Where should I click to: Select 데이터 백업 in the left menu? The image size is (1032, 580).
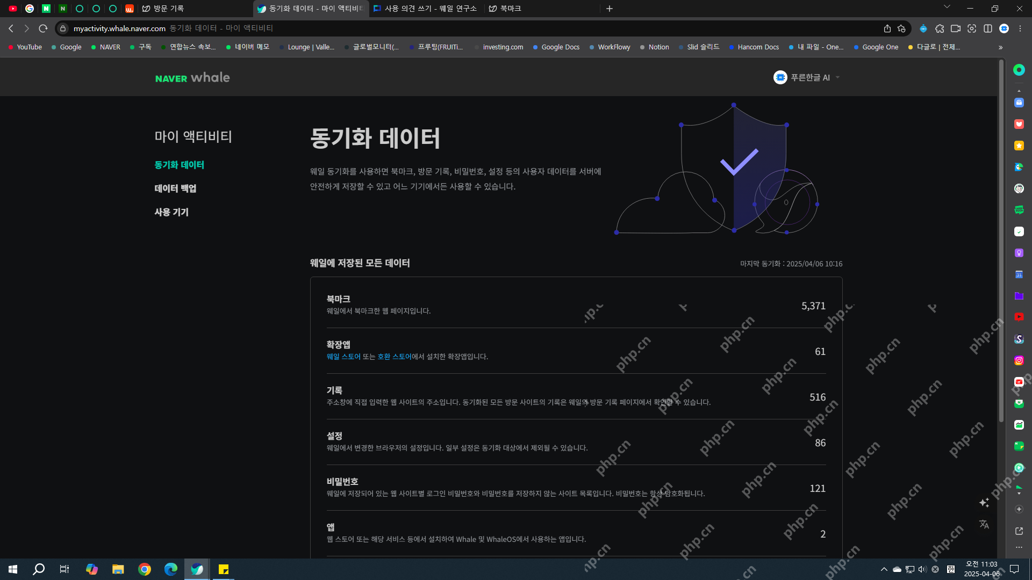point(175,189)
